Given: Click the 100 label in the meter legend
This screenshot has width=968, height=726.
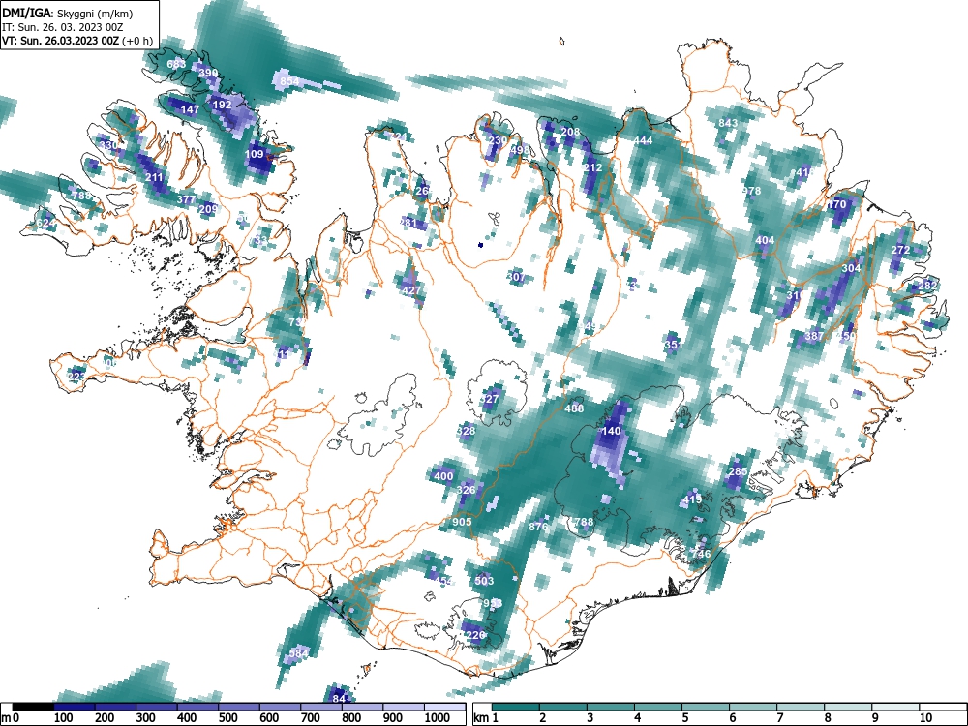Looking at the screenshot, I should pyautogui.click(x=64, y=718).
